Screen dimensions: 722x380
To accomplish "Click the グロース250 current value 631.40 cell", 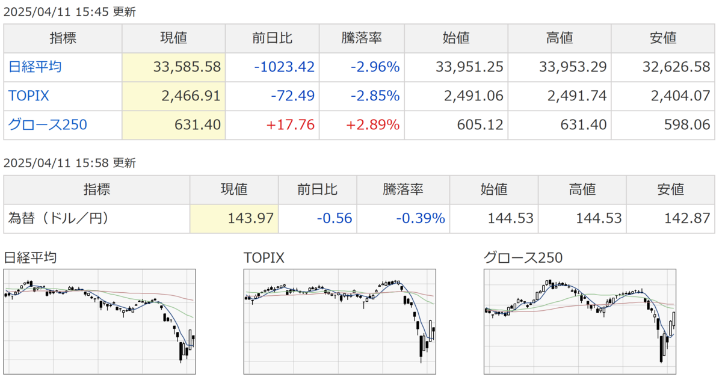I will [173, 125].
